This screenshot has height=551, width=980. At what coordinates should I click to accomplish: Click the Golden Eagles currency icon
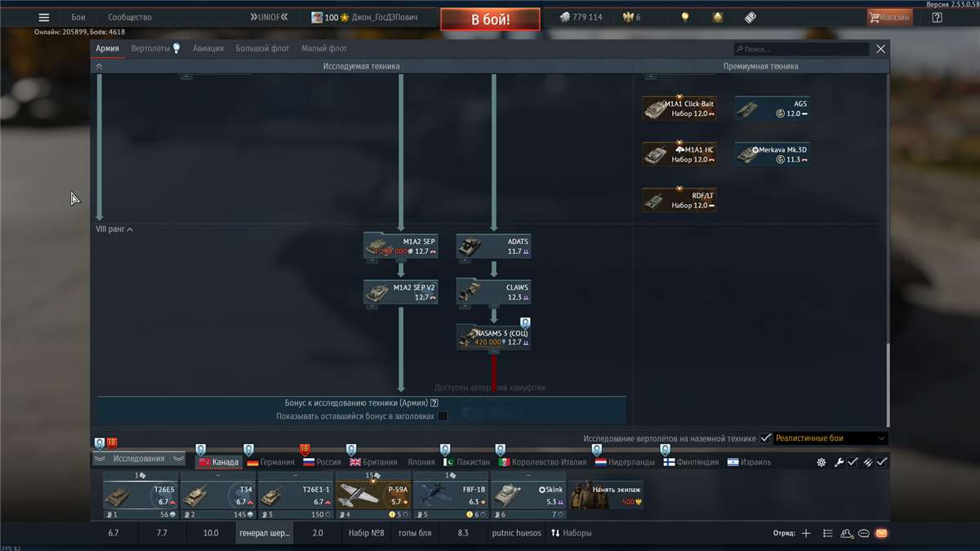(x=627, y=16)
